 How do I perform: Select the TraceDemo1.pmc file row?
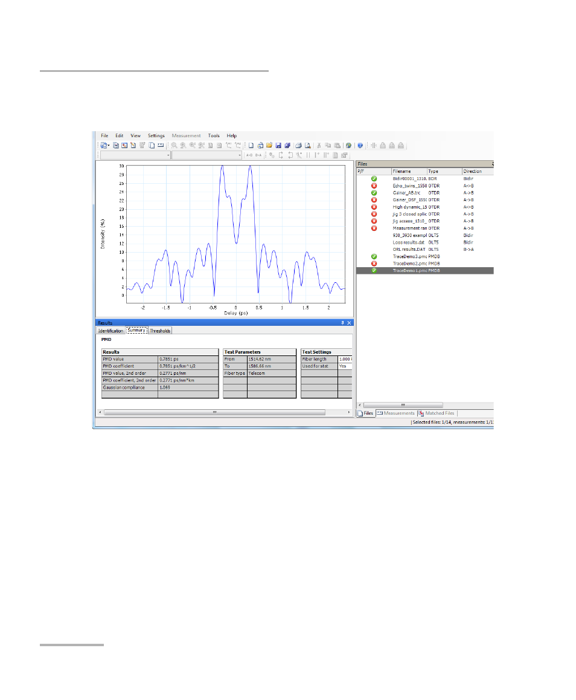click(x=425, y=271)
